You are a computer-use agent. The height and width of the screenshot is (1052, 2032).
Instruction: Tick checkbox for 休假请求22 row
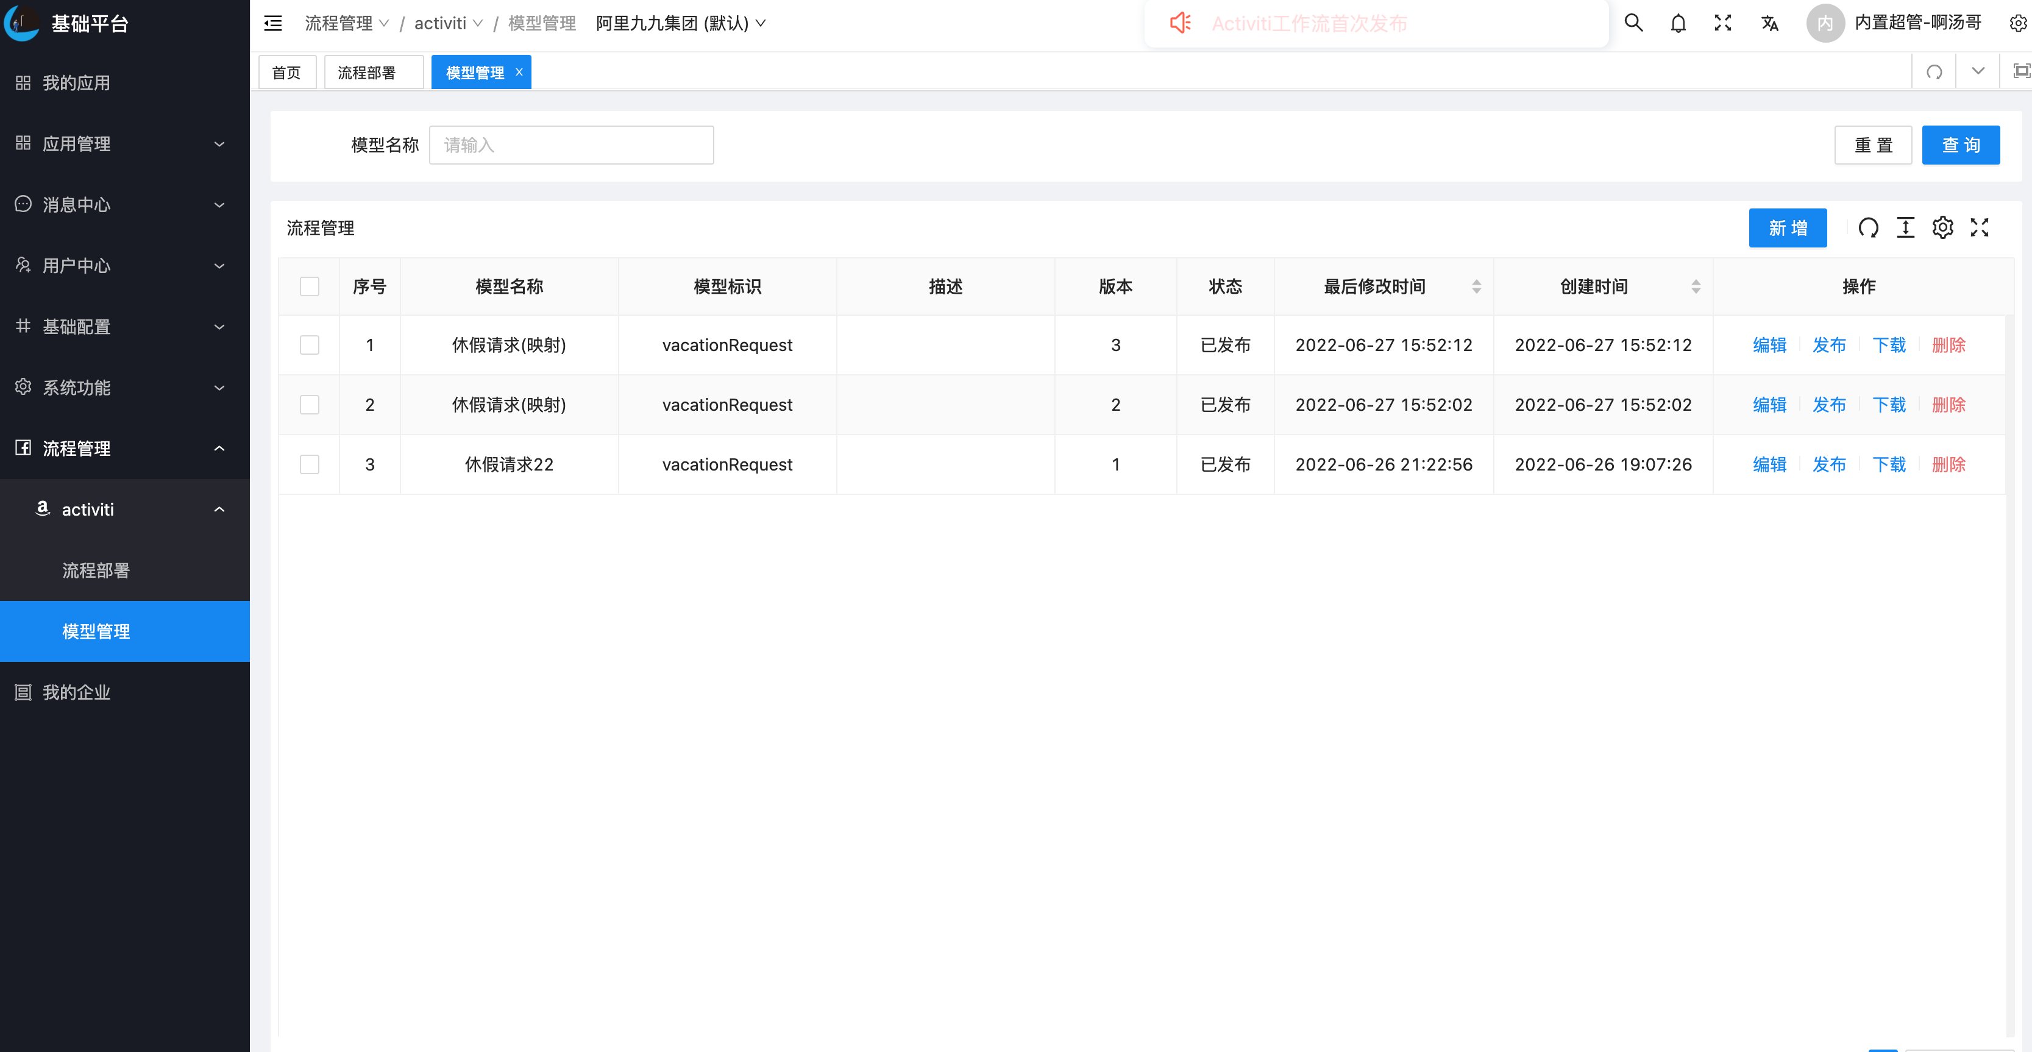[309, 464]
